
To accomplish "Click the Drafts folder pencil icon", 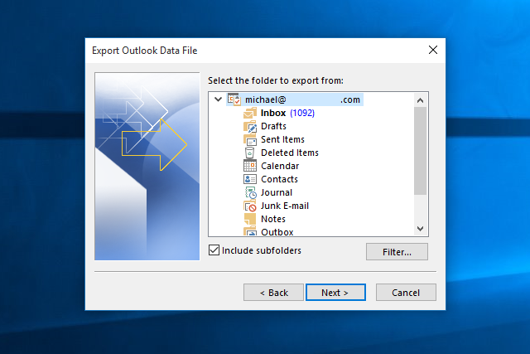I will coord(250,126).
